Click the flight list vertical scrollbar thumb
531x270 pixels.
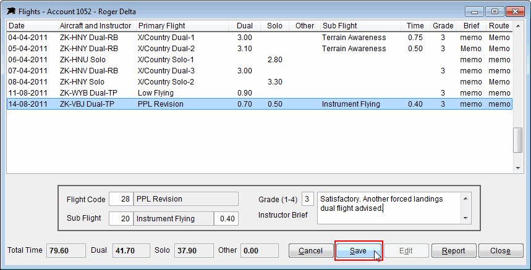point(518,141)
